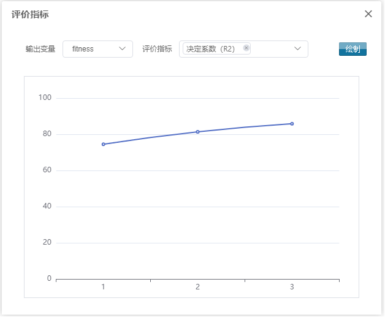Open the 输出变量 fitness dropdown

(97, 49)
